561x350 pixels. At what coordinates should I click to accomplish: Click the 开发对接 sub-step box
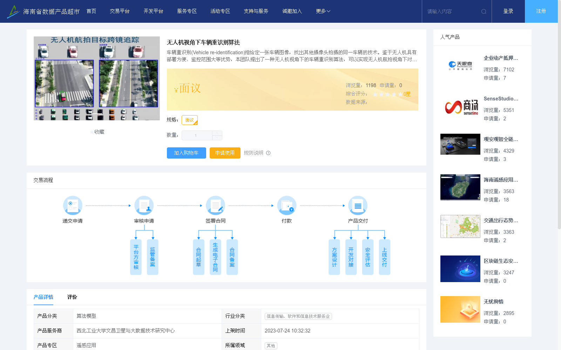pos(351,257)
